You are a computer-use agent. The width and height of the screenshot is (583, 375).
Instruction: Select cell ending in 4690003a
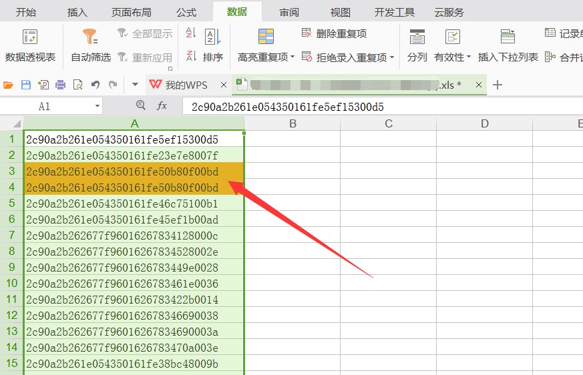(134, 331)
